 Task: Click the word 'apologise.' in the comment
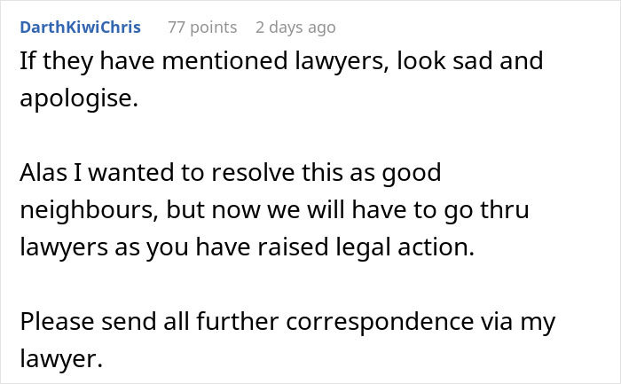coord(79,98)
